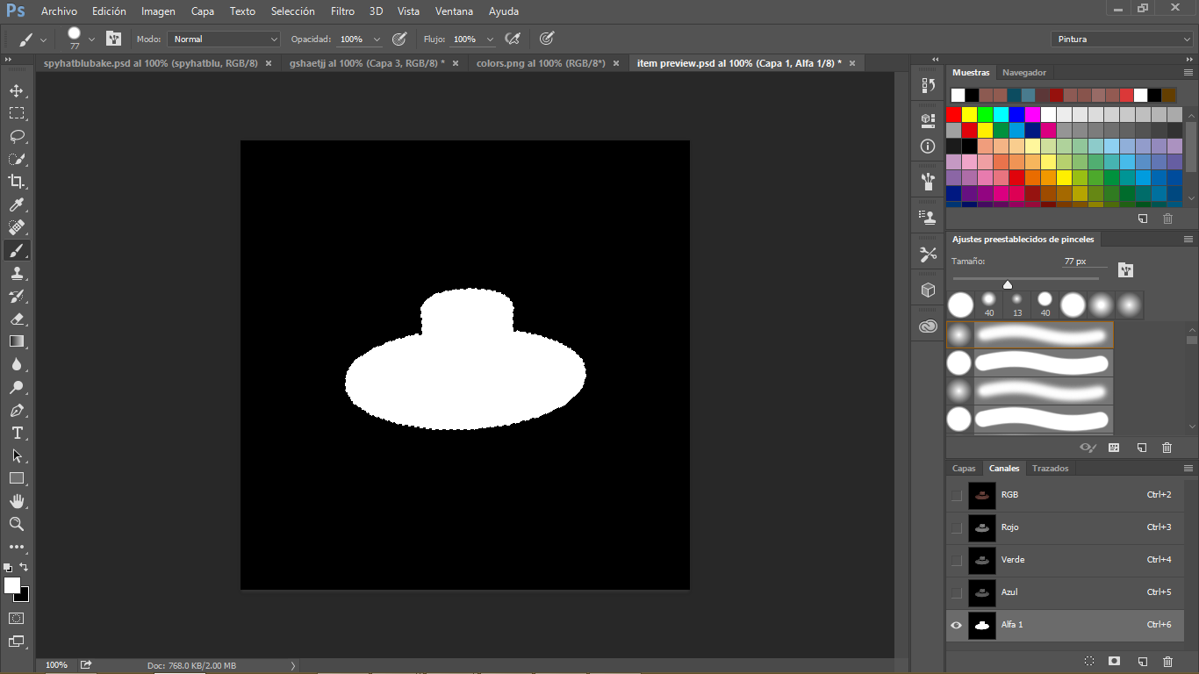This screenshot has height=674, width=1199.
Task: Select the Crop tool
Action: 16,182
